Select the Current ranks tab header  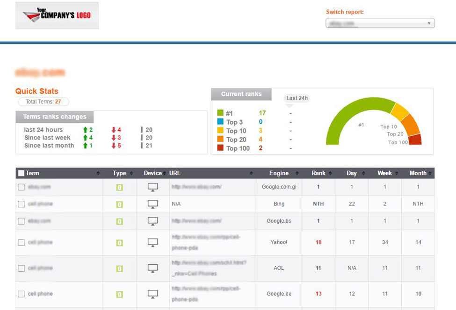point(241,94)
